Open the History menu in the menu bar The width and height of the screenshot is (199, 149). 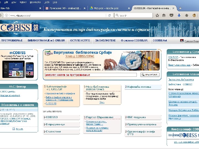pos(23,2)
